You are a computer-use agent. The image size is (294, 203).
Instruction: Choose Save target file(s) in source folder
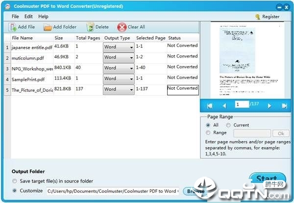pyautogui.click(x=14, y=181)
